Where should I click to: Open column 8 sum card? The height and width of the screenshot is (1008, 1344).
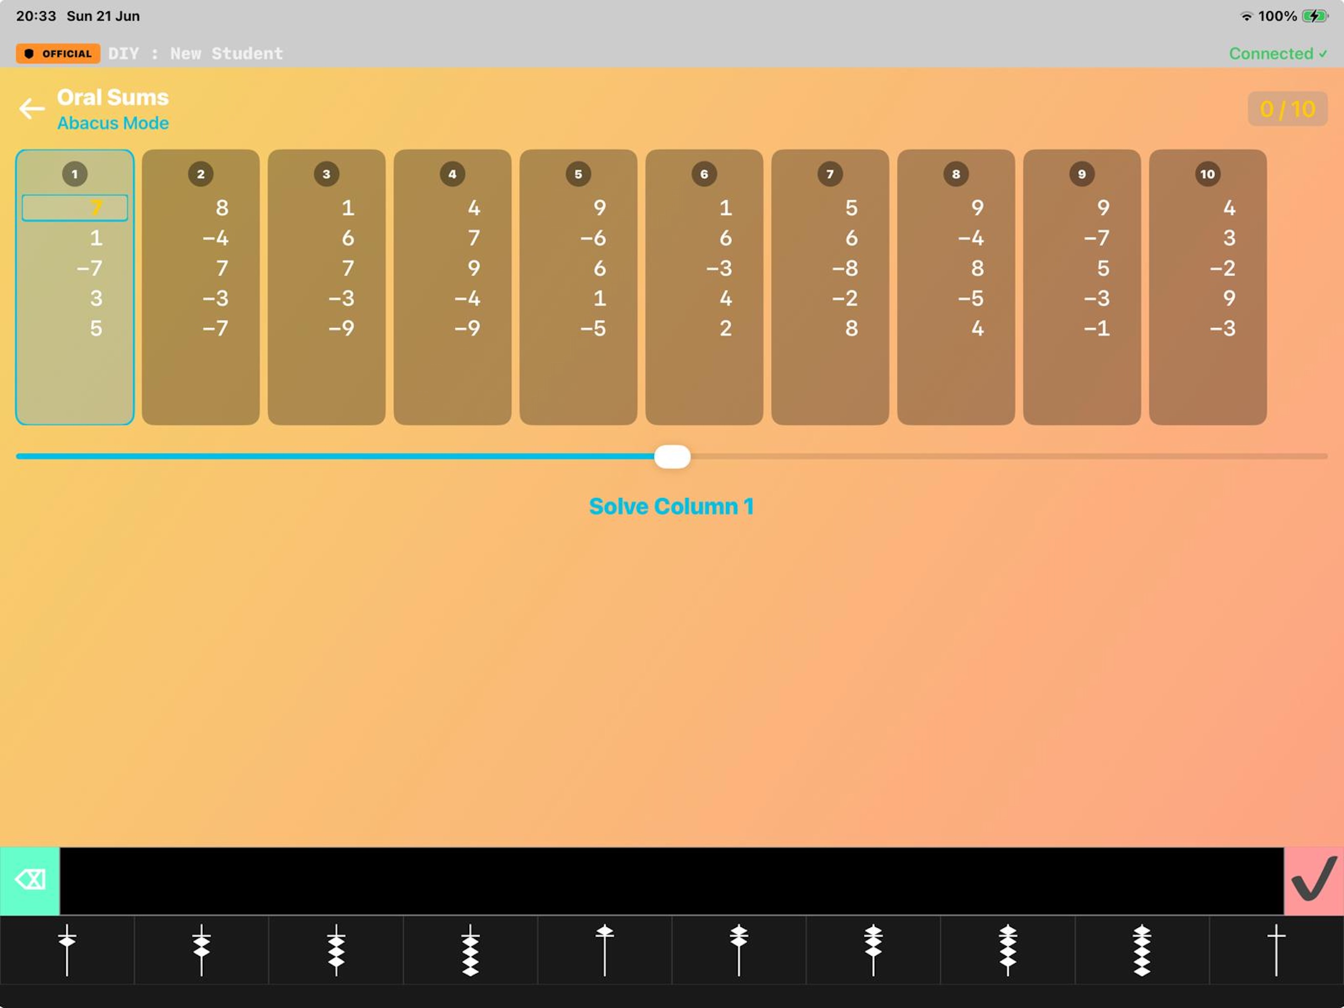[x=956, y=287]
